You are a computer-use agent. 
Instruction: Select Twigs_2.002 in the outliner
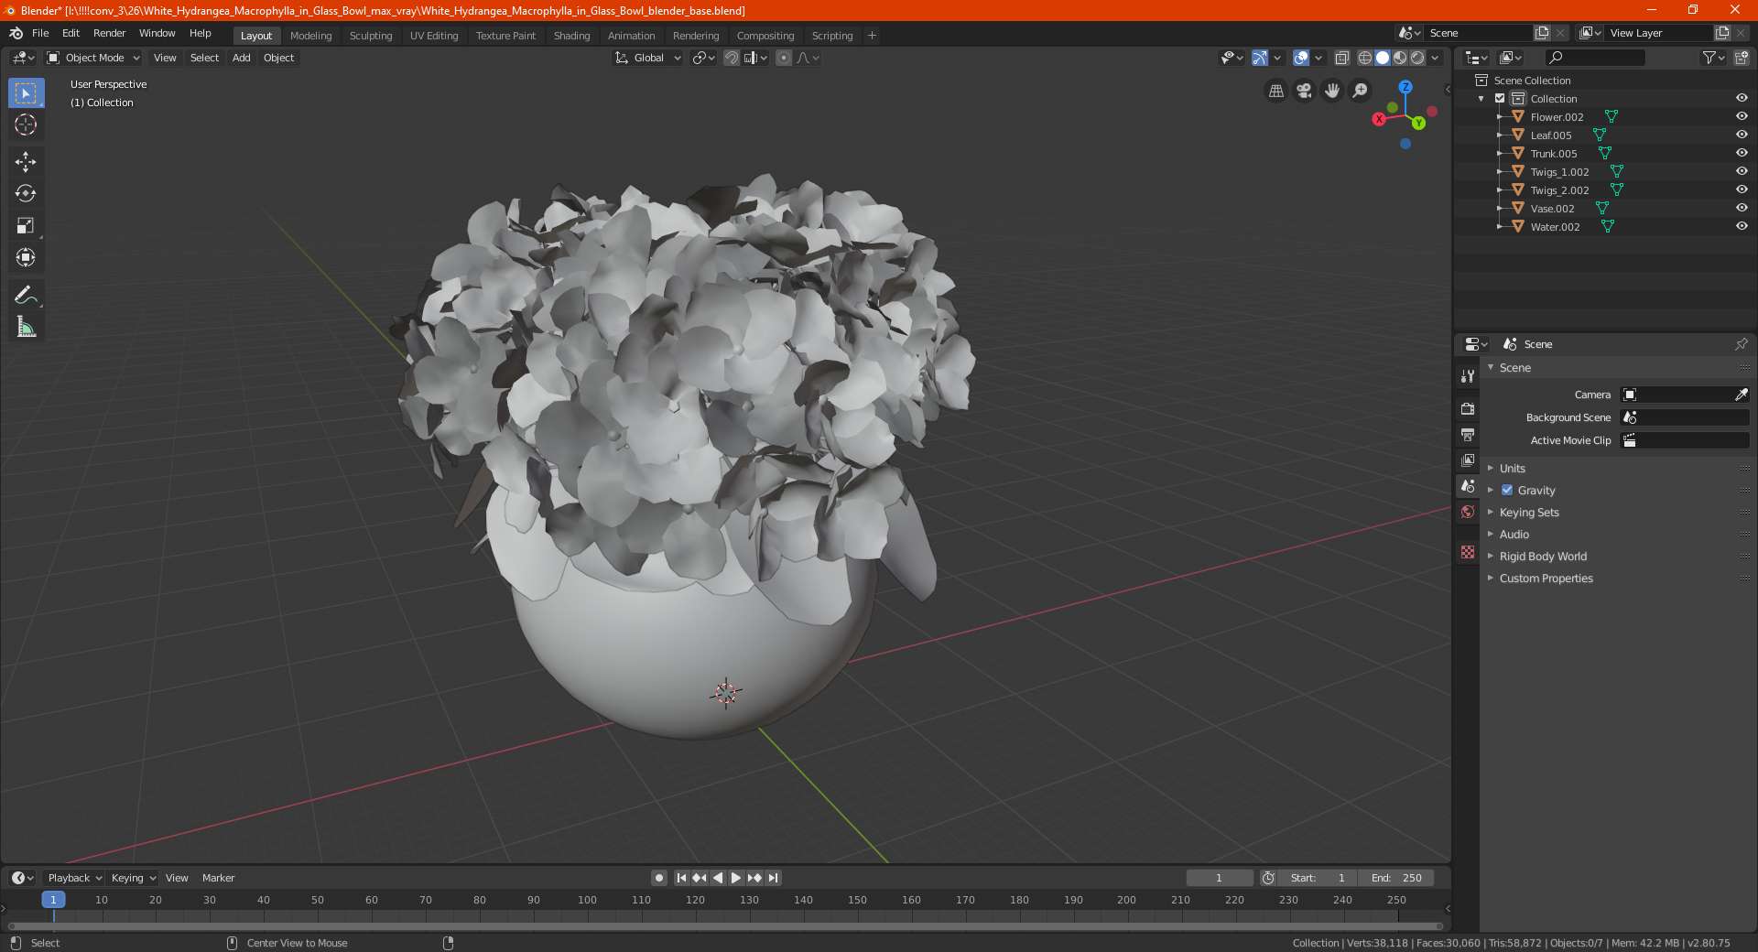pyautogui.click(x=1559, y=190)
